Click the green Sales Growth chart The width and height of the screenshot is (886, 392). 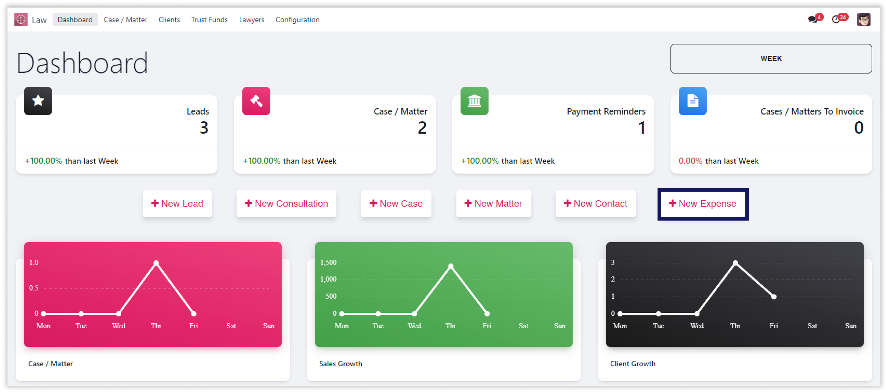click(444, 294)
